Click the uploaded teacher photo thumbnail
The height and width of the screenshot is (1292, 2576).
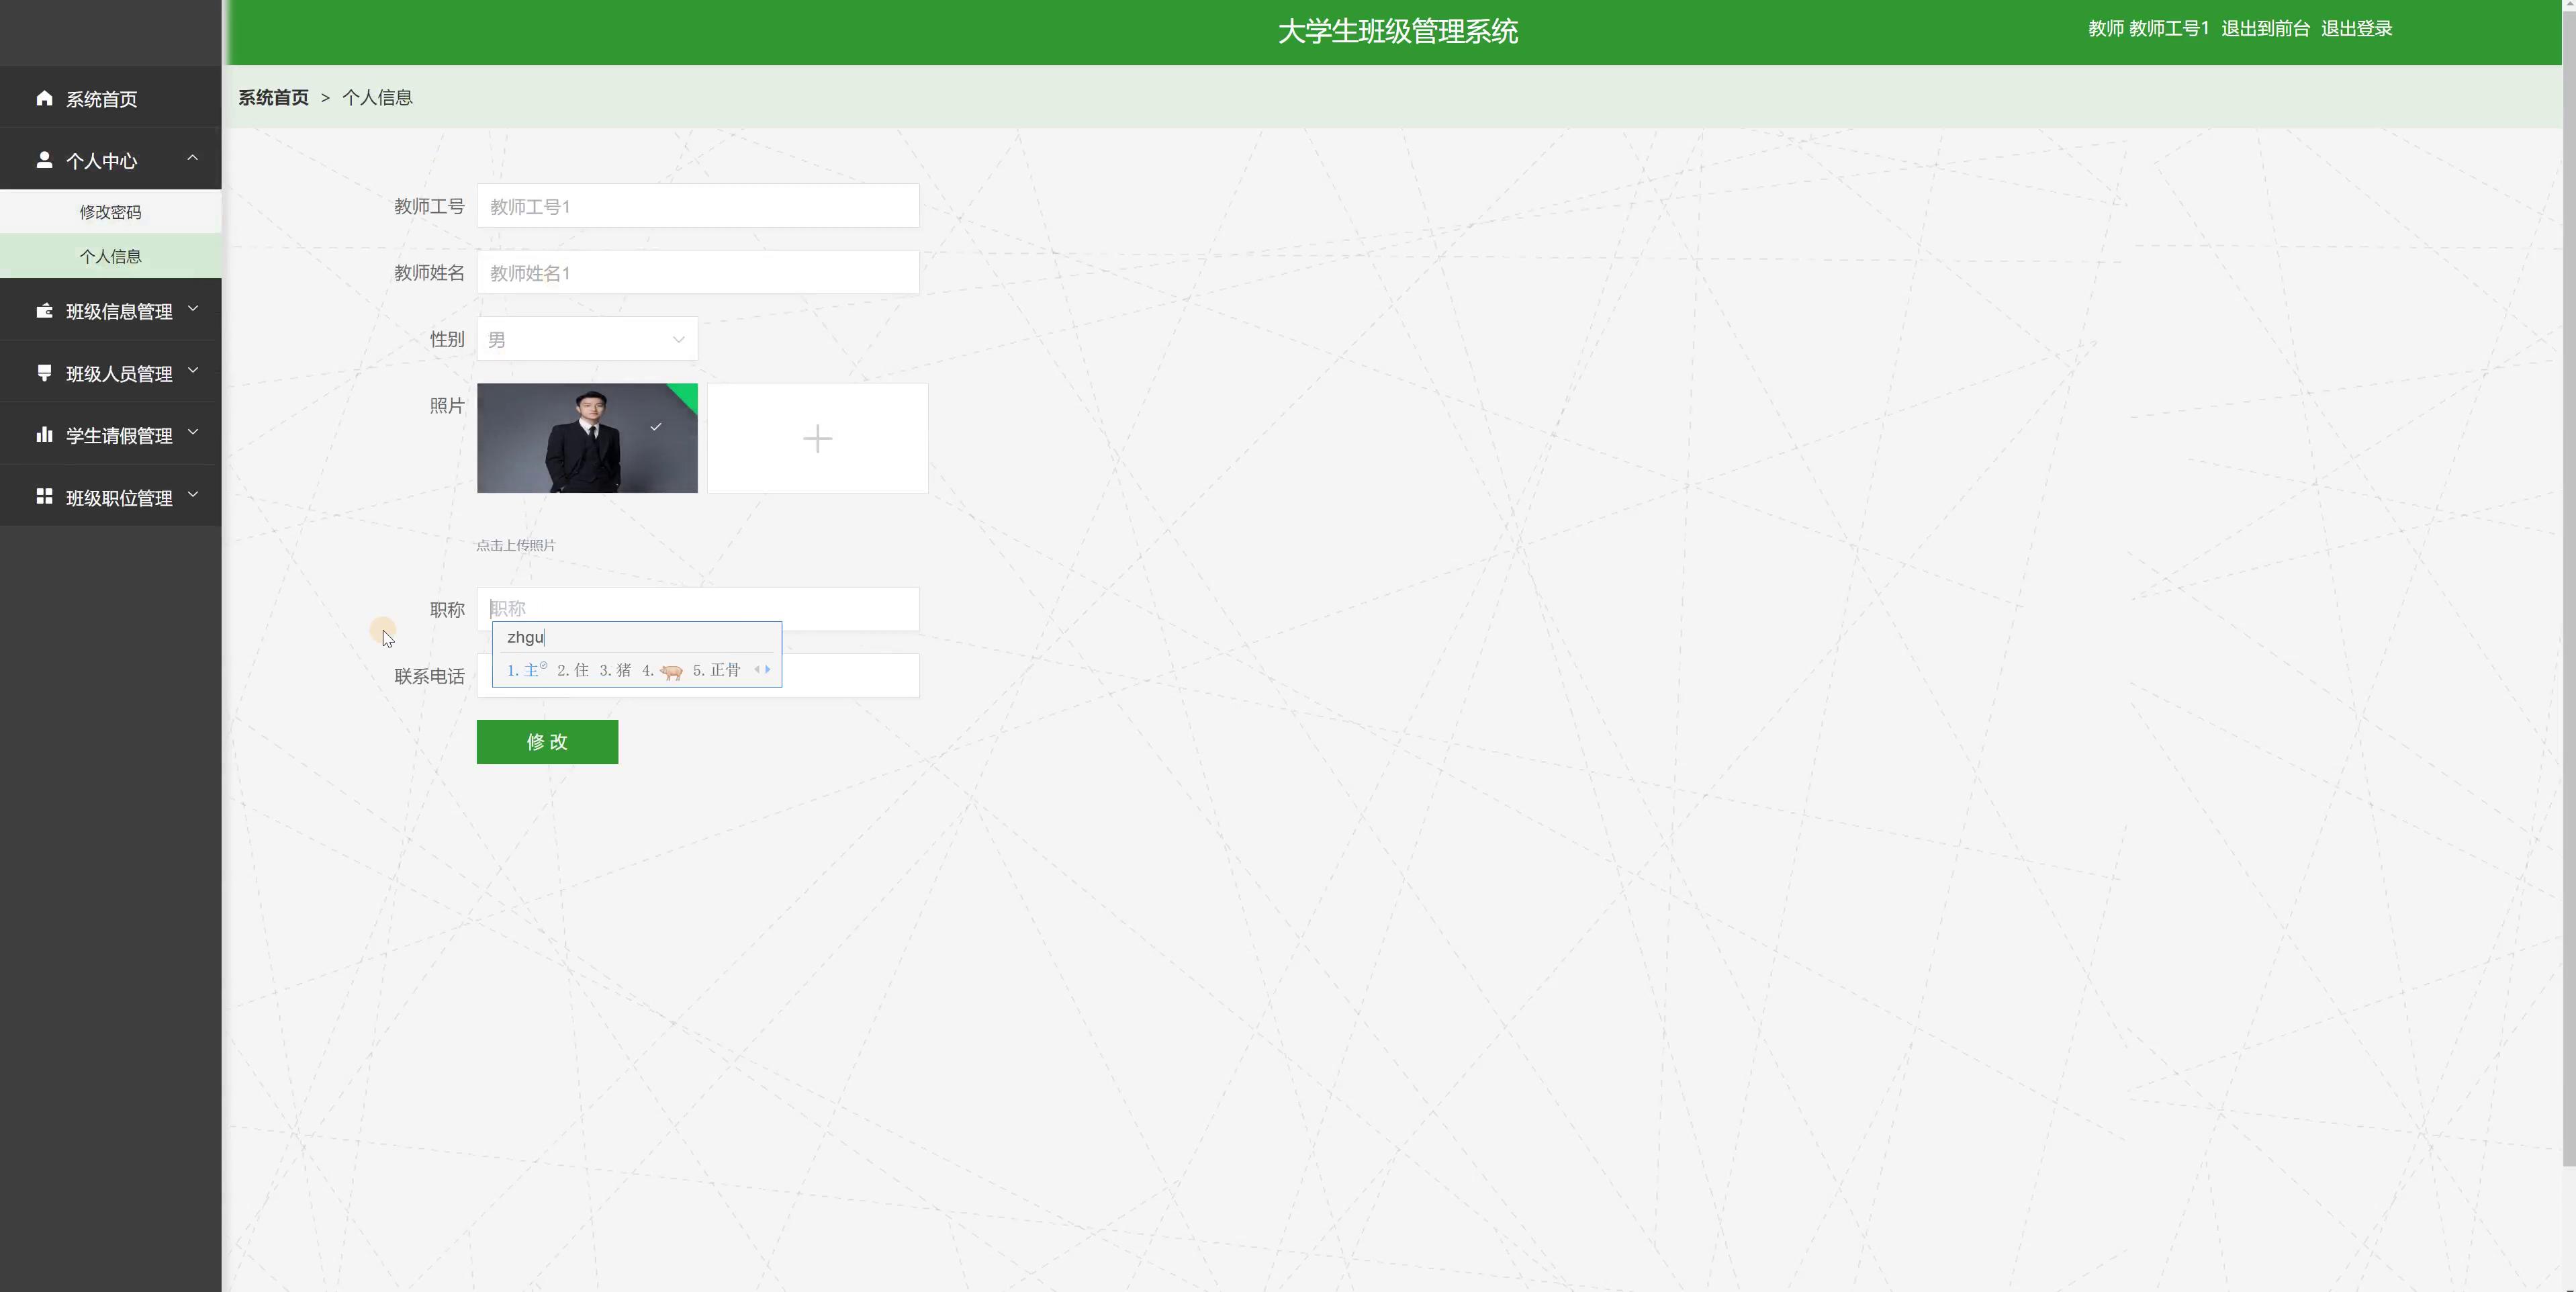[x=587, y=438]
